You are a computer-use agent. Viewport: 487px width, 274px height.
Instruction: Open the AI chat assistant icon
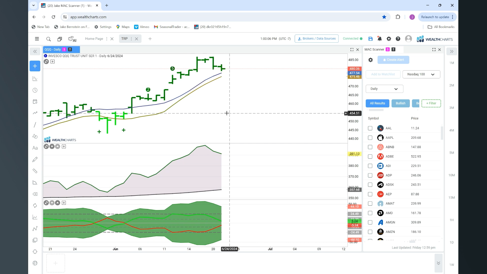72,39
